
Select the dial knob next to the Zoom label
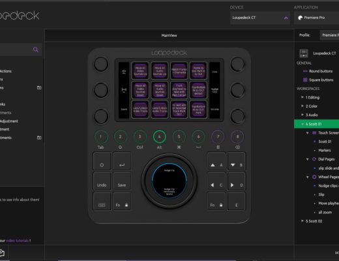pyautogui.click(x=101, y=116)
